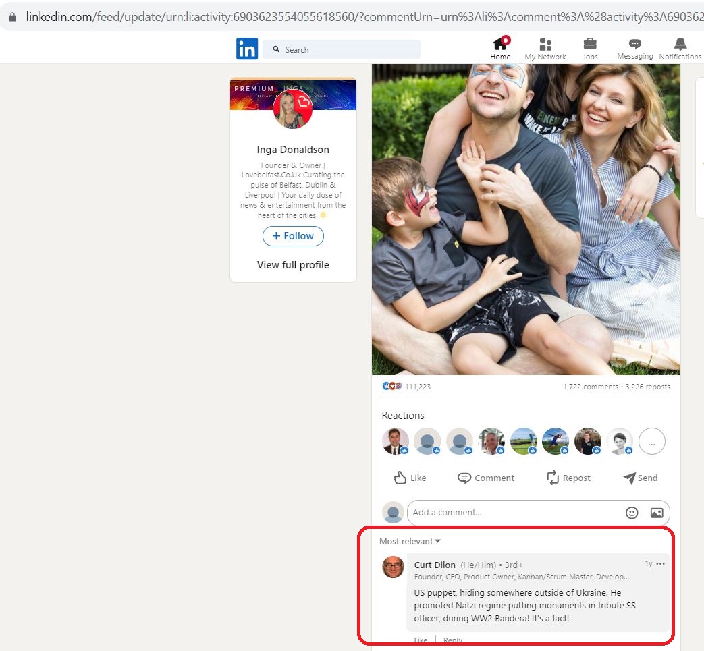
Task: Open Curt Dilon's avatar
Action: [x=393, y=567]
